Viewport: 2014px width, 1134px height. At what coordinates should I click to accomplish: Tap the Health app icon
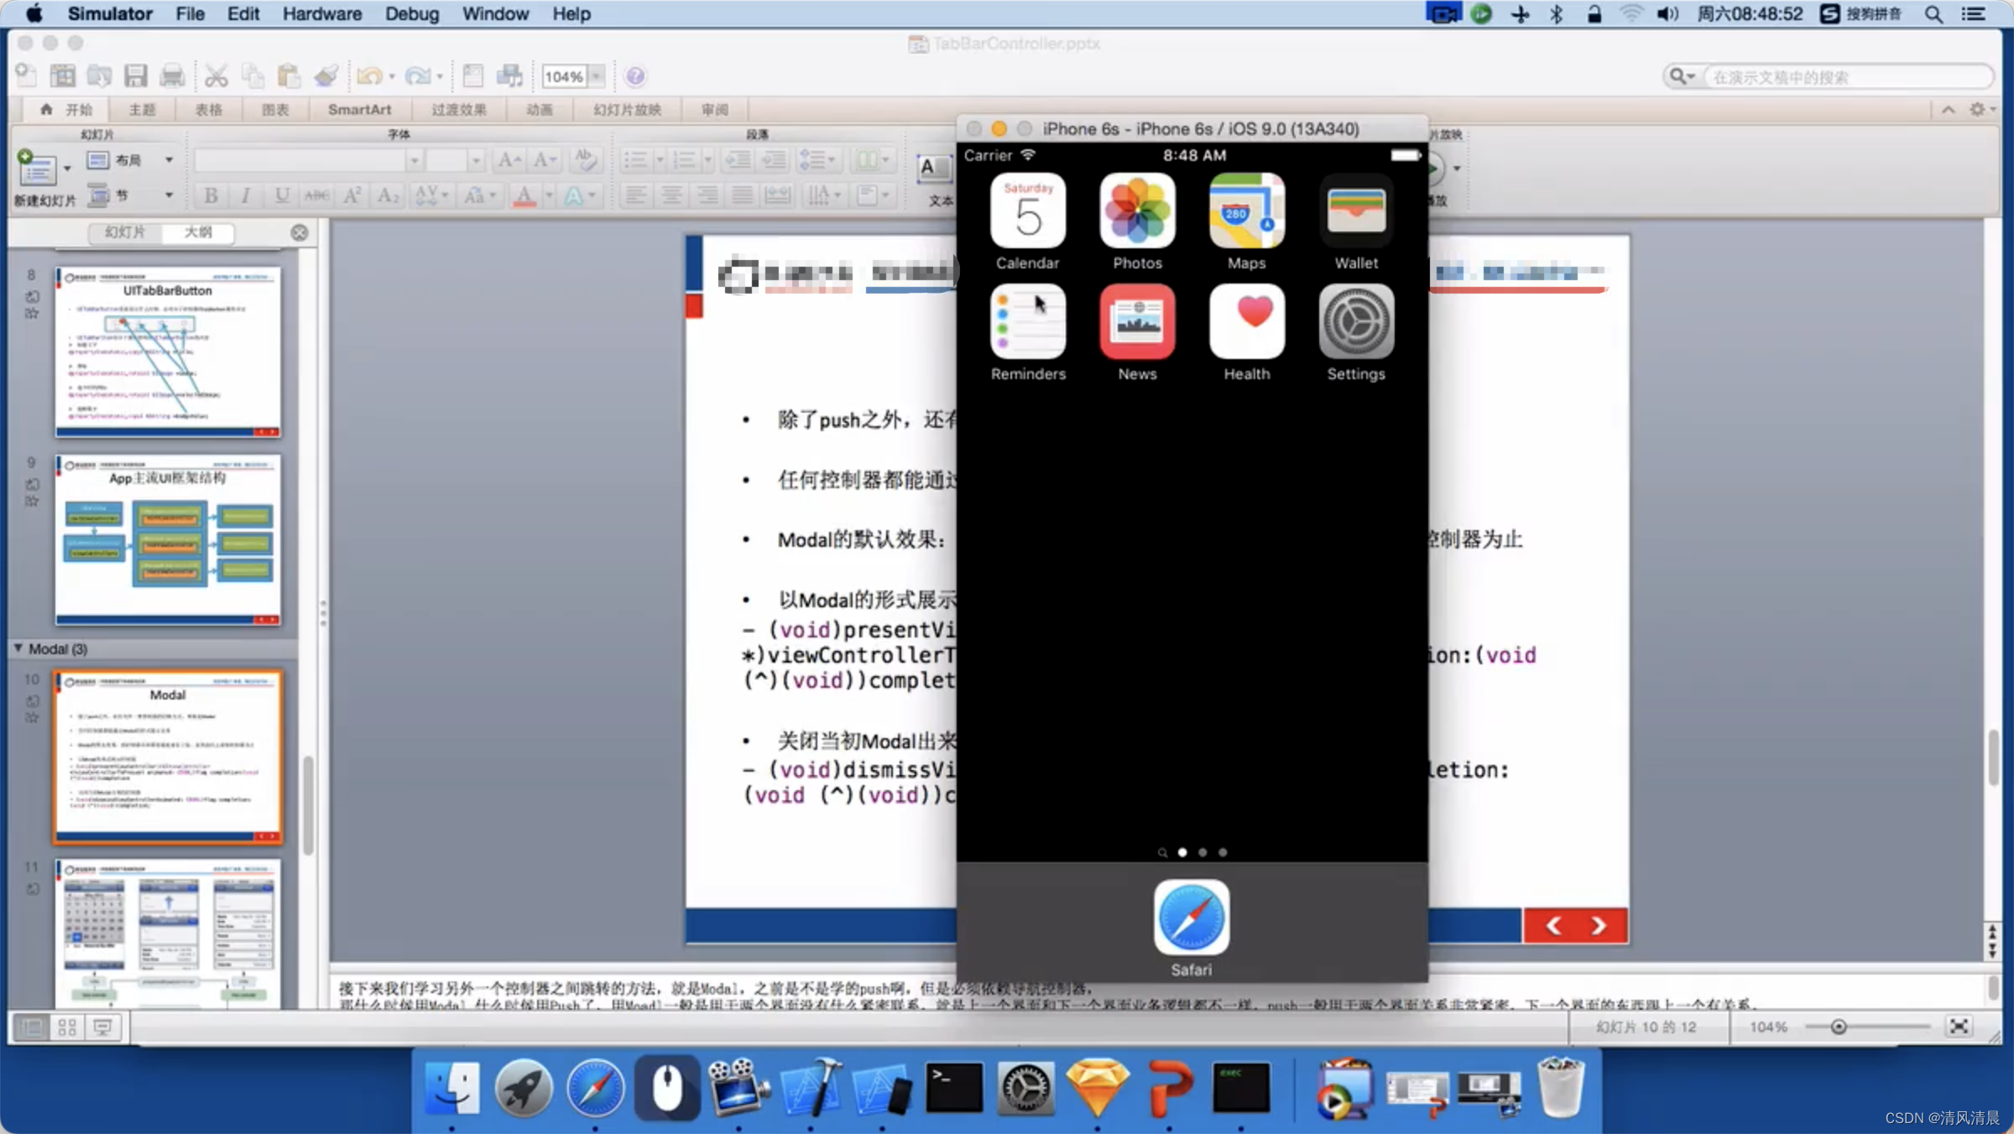pyautogui.click(x=1246, y=323)
